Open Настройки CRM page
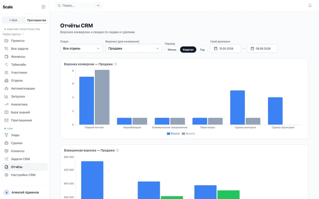This screenshot has width=319, height=199. 24,175
